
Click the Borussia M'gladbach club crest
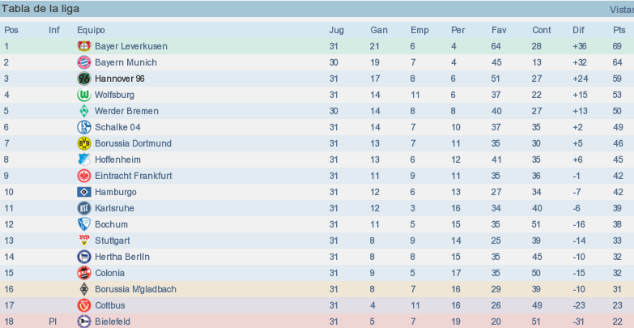point(84,289)
